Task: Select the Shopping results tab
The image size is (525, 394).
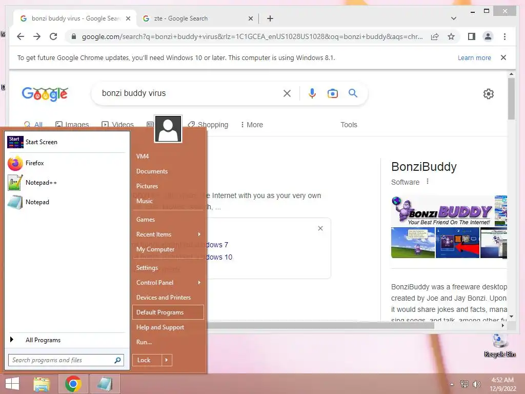Action: point(208,125)
